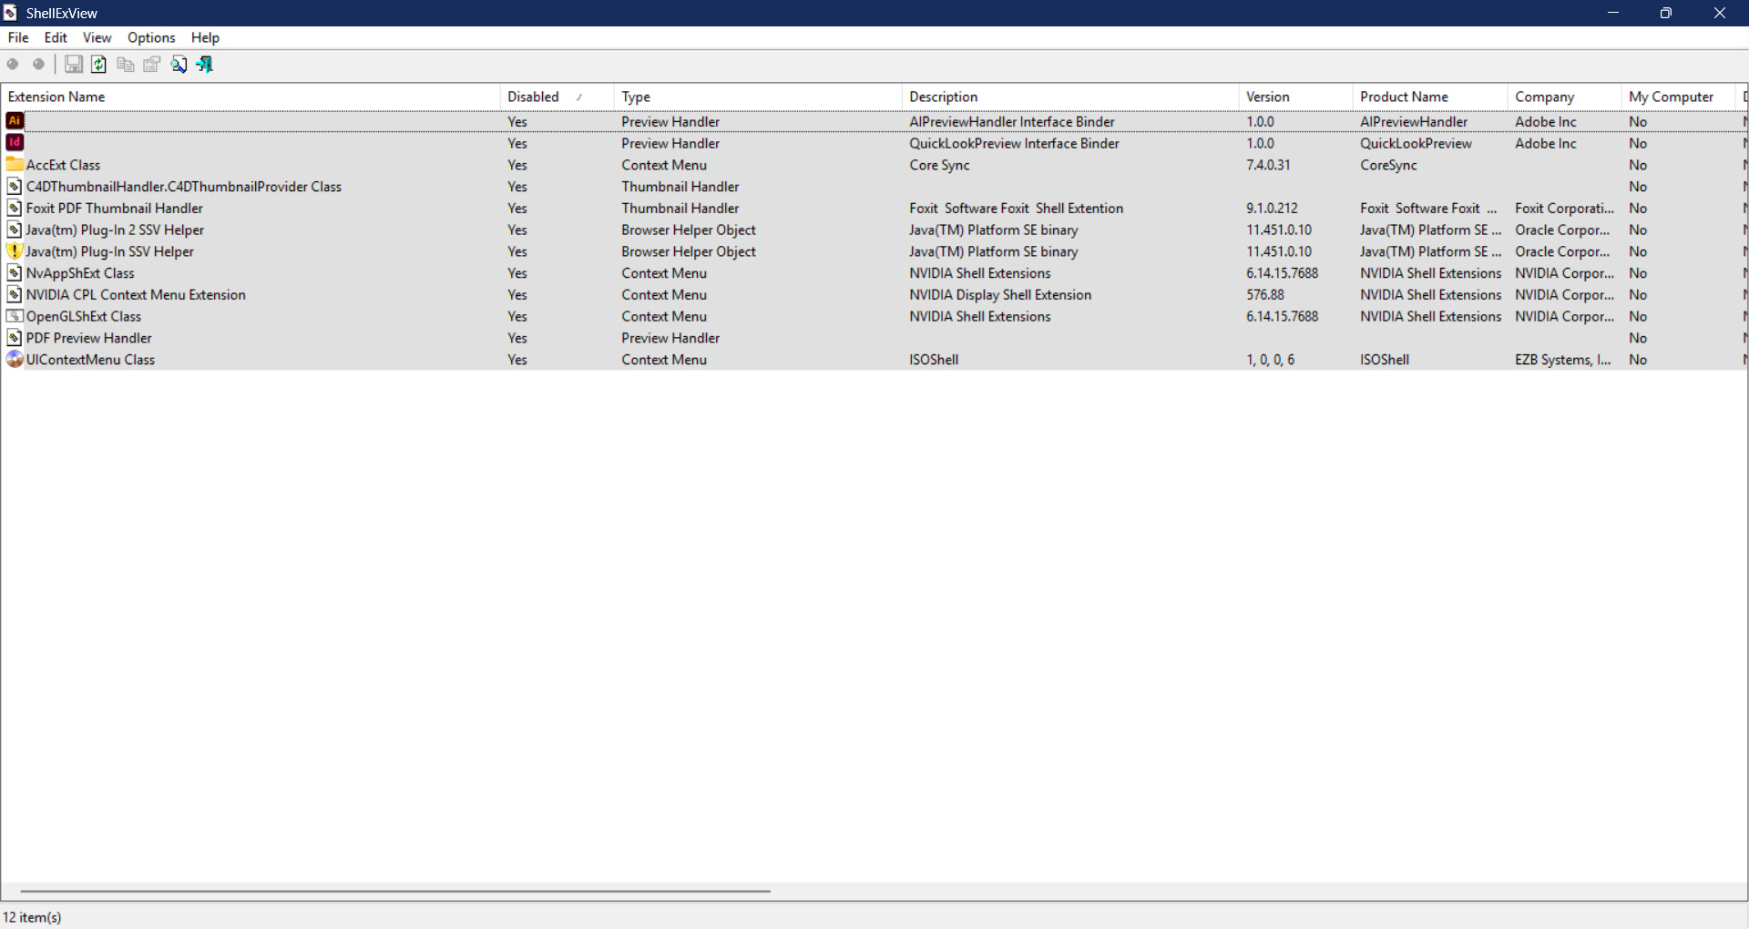The height and width of the screenshot is (929, 1749).
Task: Sort by the Disabled column header
Action: point(557,97)
